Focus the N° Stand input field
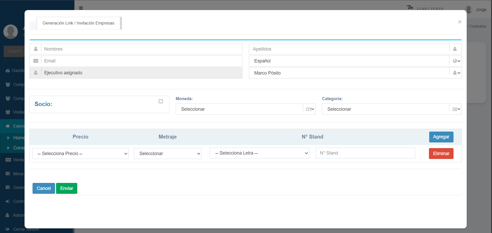 [365, 153]
